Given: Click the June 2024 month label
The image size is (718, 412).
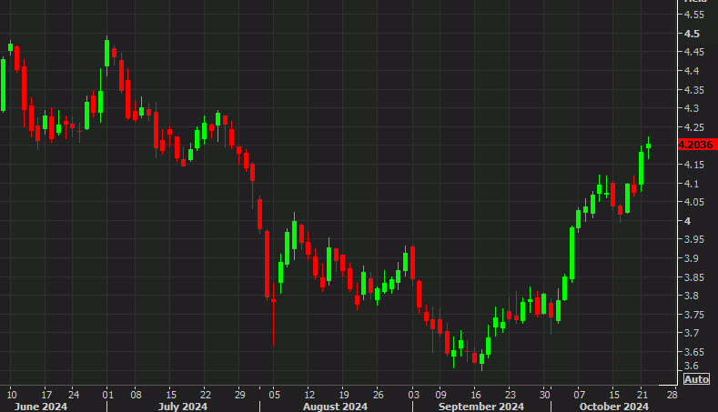Looking at the screenshot, I should coord(41,407).
